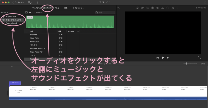Switch to the マイメディア tab
Screen dimensions: 208x108
[x=37, y=8]
